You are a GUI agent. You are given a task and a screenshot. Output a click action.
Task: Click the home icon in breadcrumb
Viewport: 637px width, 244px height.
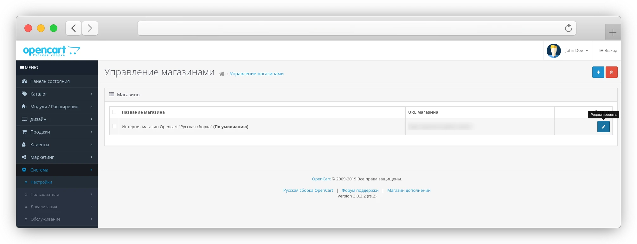(x=222, y=74)
